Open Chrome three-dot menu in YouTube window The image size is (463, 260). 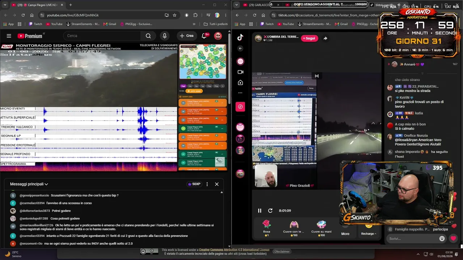tap(225, 15)
